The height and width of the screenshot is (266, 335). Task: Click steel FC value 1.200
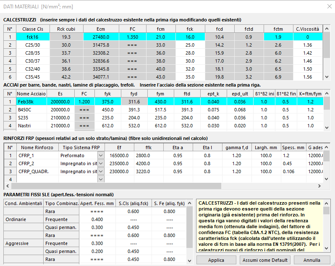click(84, 102)
